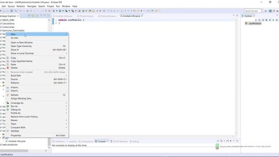Screen dimensions: 279x157
Task: Open the Coverage button dropdown arrow
Action: (x=69, y=11)
